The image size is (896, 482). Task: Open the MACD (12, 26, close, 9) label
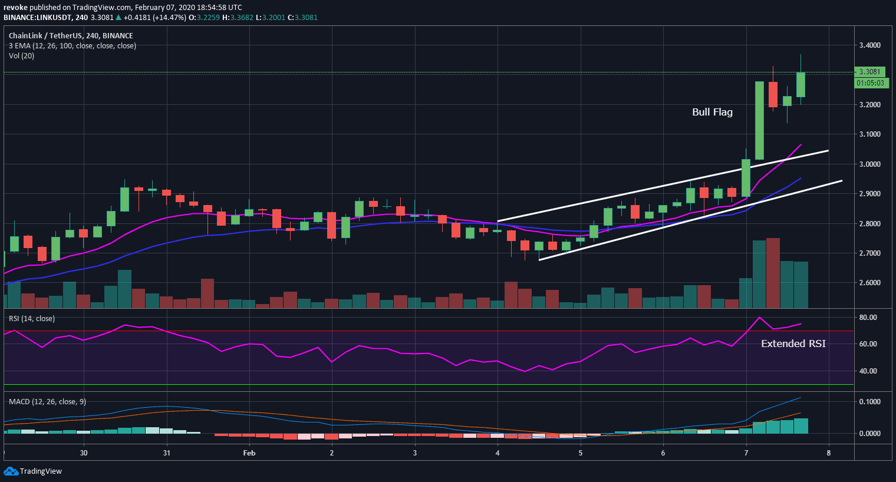47,401
